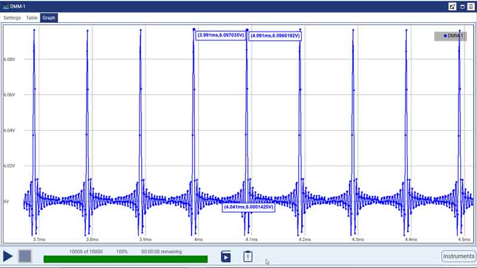Click the 4.041ms, 6.0001425V data label
The image size is (477, 268).
248,207
